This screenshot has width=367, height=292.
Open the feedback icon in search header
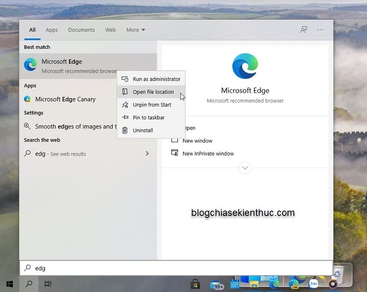304,30
